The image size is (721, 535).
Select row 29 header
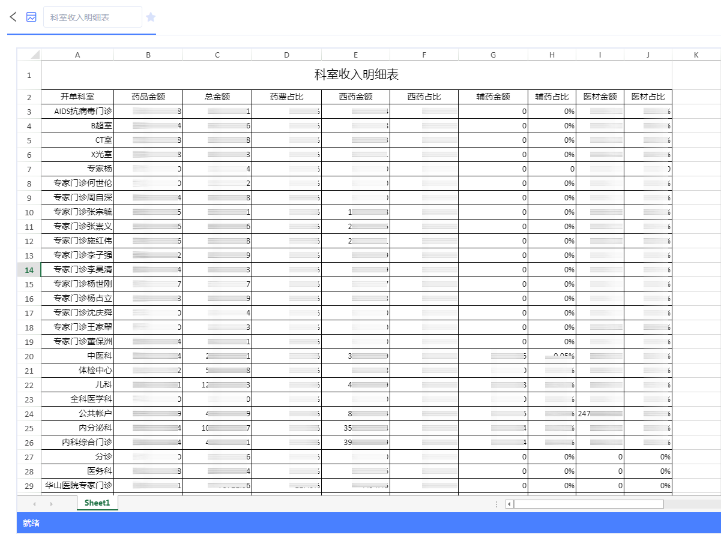[x=29, y=485]
